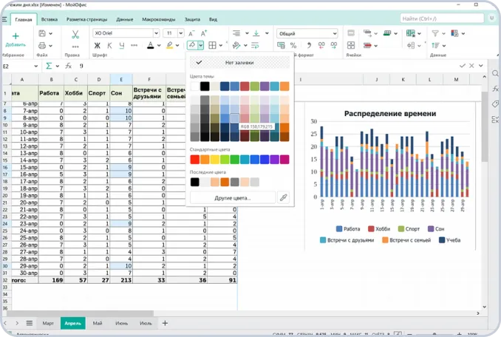Open the XO Oriel font dropdown
The height and width of the screenshot is (337, 501).
click(126, 33)
